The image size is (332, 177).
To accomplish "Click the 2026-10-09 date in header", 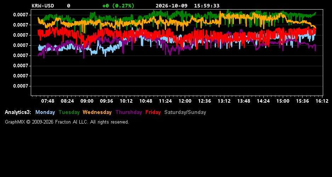I will pyautogui.click(x=172, y=6).
